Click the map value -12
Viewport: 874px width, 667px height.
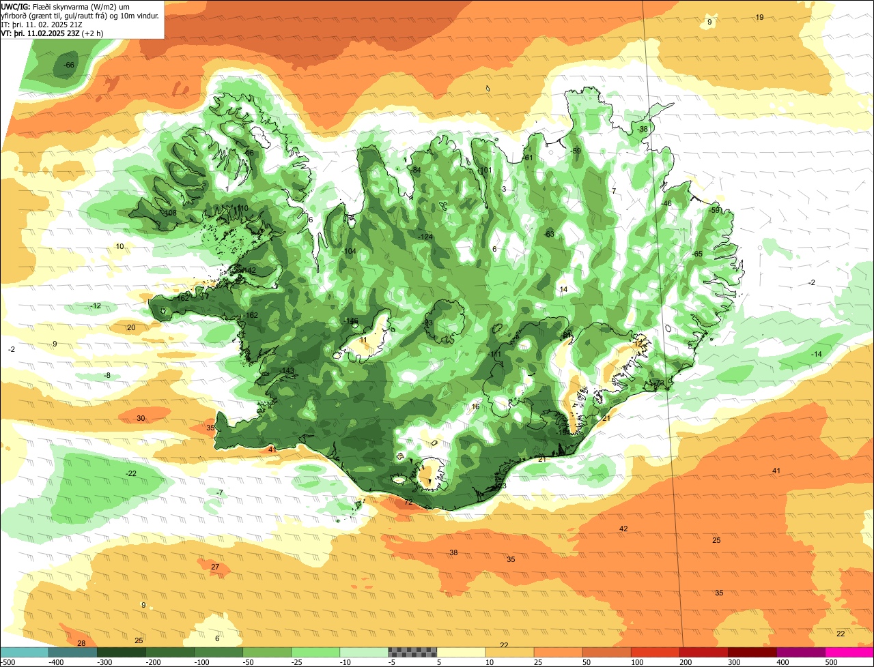pos(96,306)
